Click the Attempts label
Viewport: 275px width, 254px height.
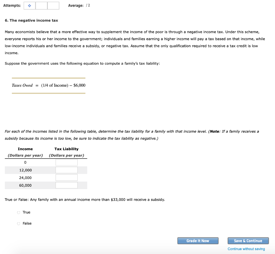(12, 5)
